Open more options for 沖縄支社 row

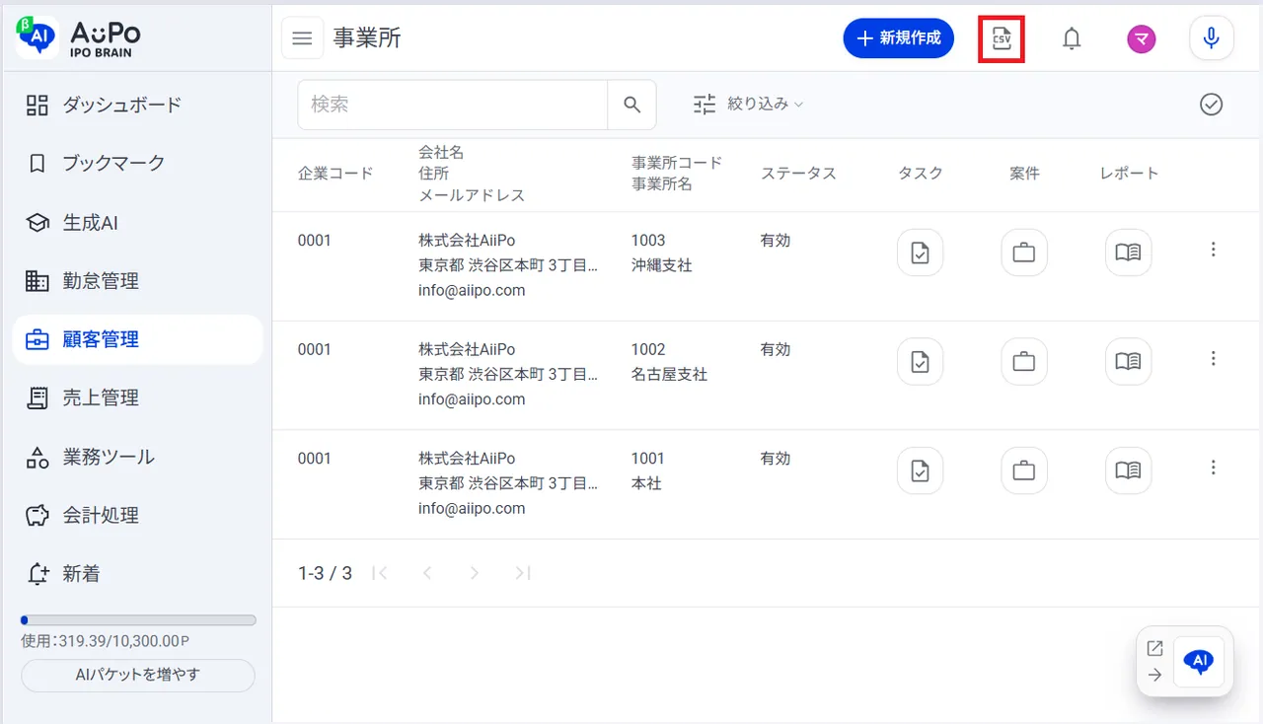click(1214, 250)
